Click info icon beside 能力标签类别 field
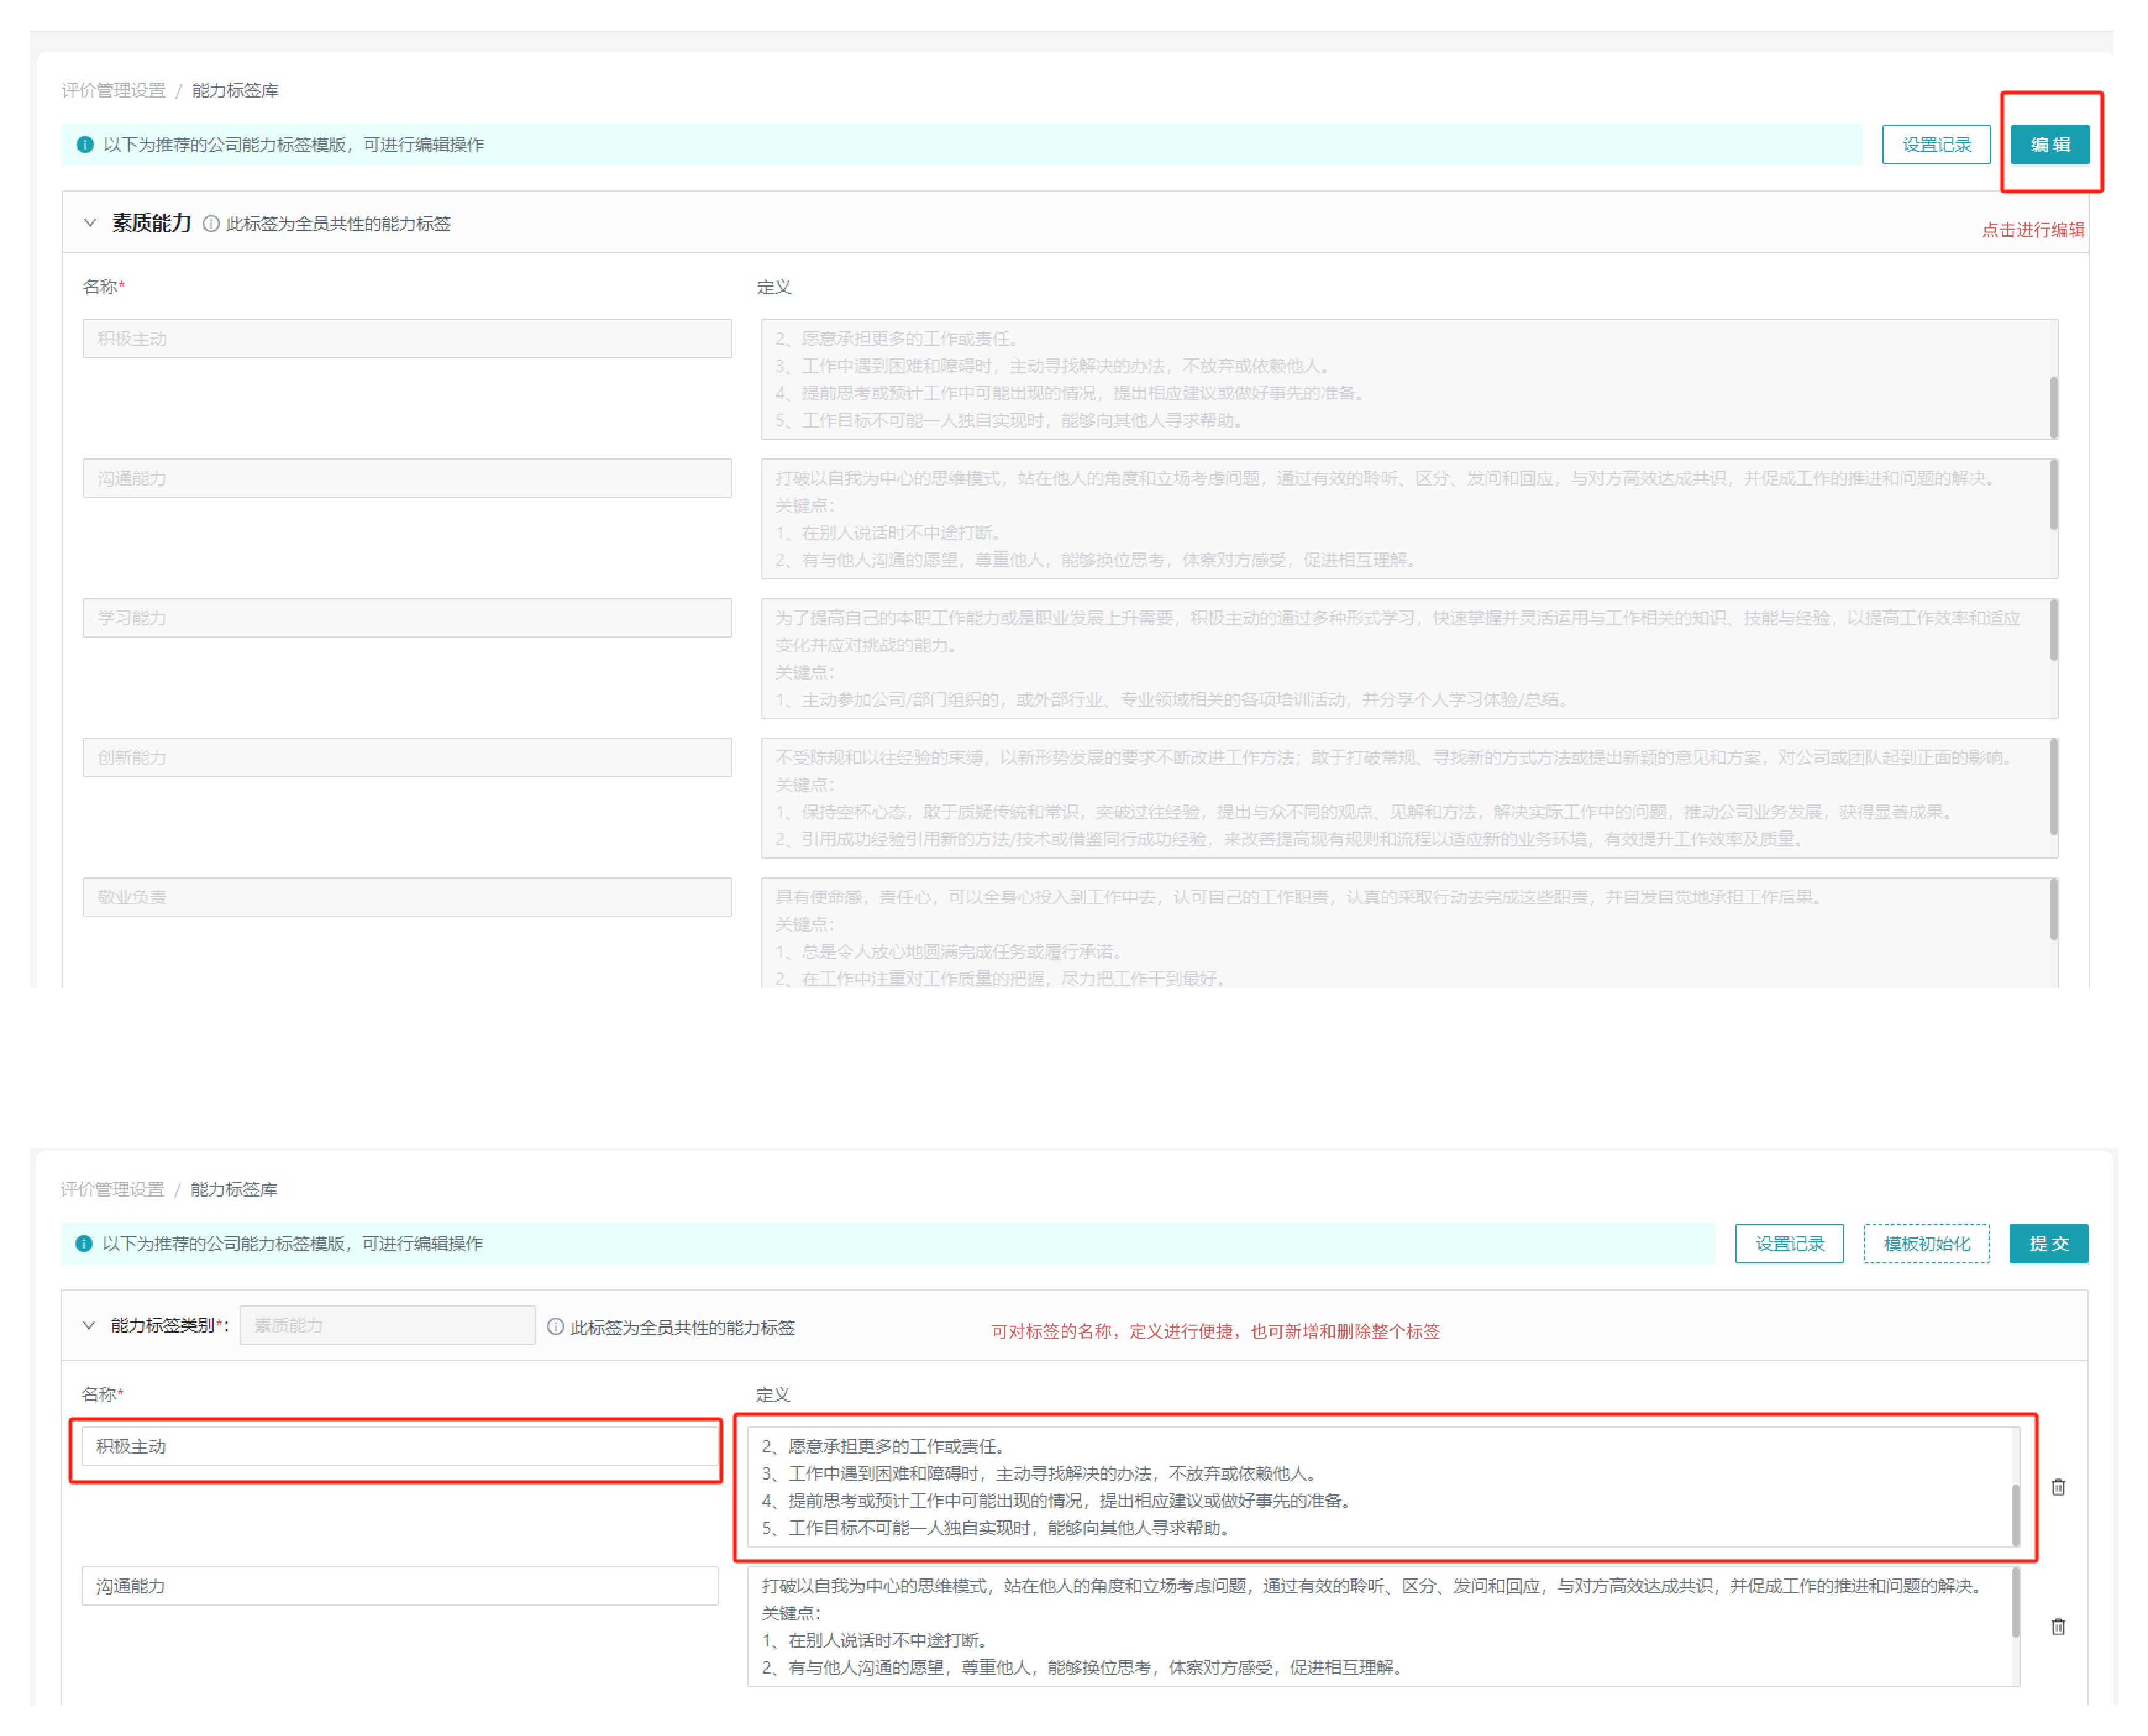 pos(556,1327)
